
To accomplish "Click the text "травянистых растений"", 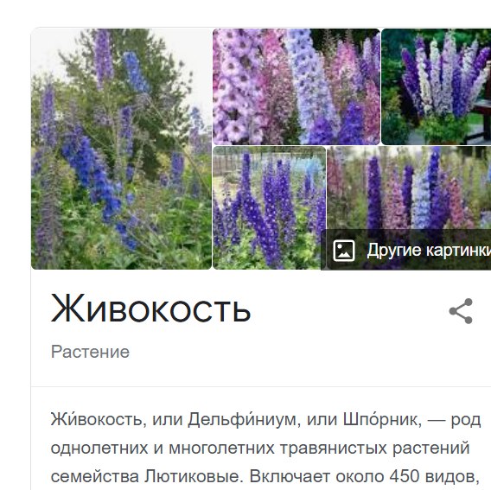I will [x=374, y=448].
